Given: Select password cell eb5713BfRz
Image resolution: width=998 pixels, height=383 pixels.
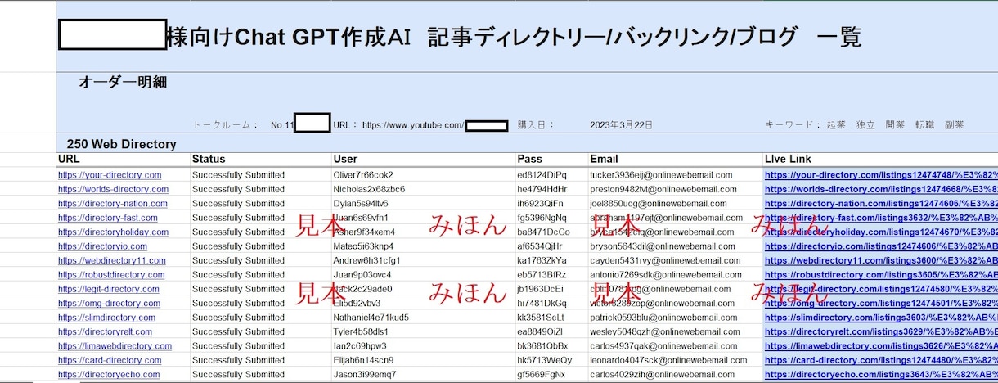Looking at the screenshot, I should point(540,275).
